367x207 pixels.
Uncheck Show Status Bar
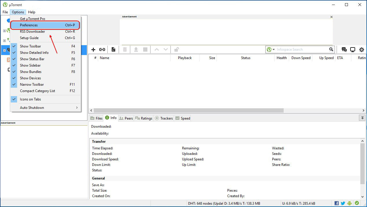pos(45,59)
